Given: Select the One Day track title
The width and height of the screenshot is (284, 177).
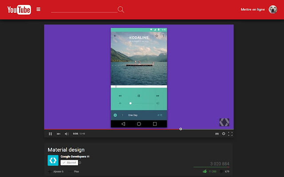Looking at the screenshot, I should pos(133,115).
